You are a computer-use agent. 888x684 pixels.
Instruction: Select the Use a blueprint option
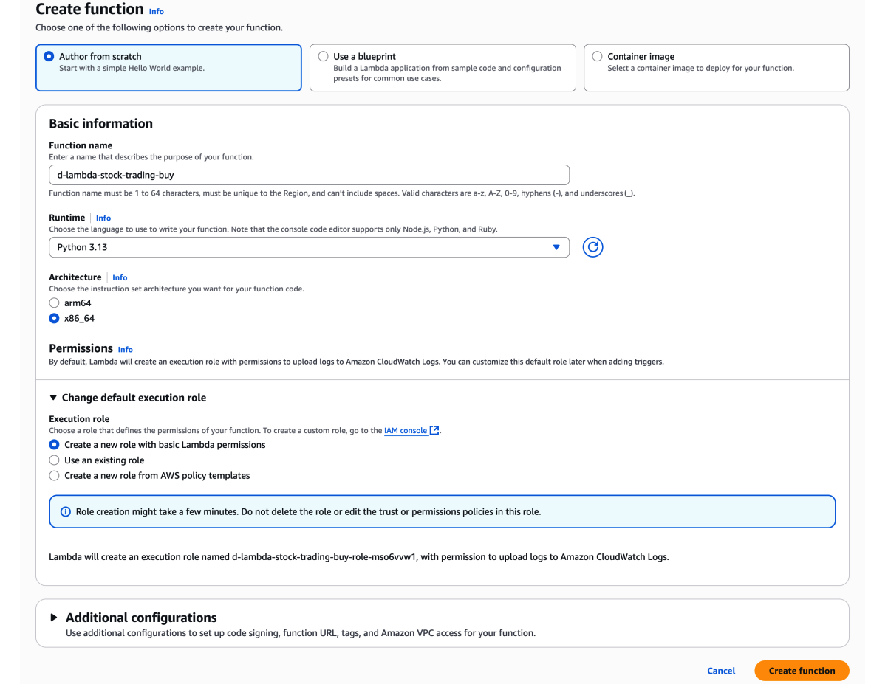click(324, 56)
